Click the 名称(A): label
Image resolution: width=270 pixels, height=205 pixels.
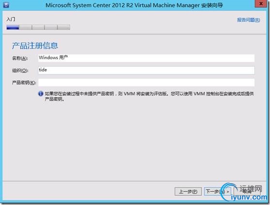click(20, 58)
